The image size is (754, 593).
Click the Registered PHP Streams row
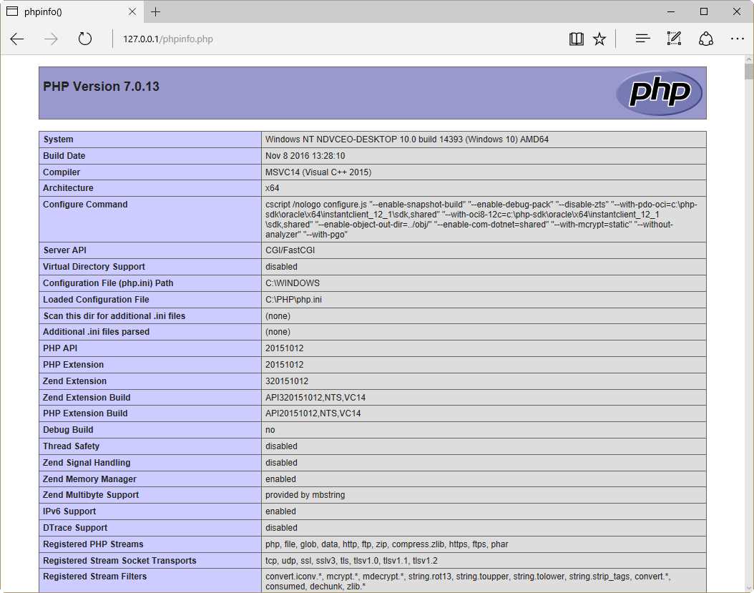(x=93, y=544)
